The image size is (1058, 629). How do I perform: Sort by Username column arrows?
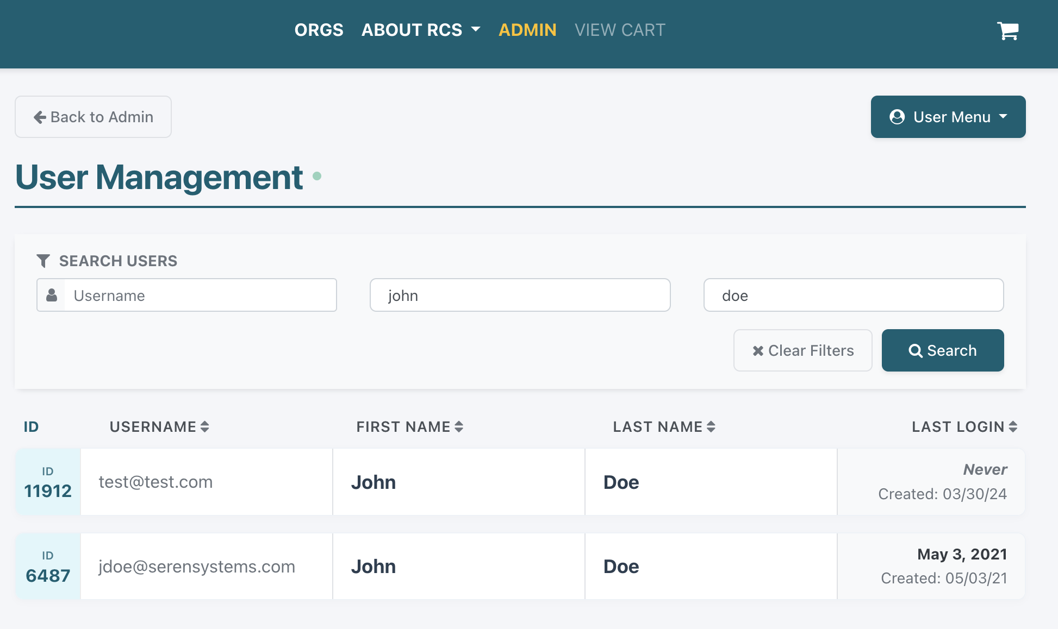[x=204, y=427]
